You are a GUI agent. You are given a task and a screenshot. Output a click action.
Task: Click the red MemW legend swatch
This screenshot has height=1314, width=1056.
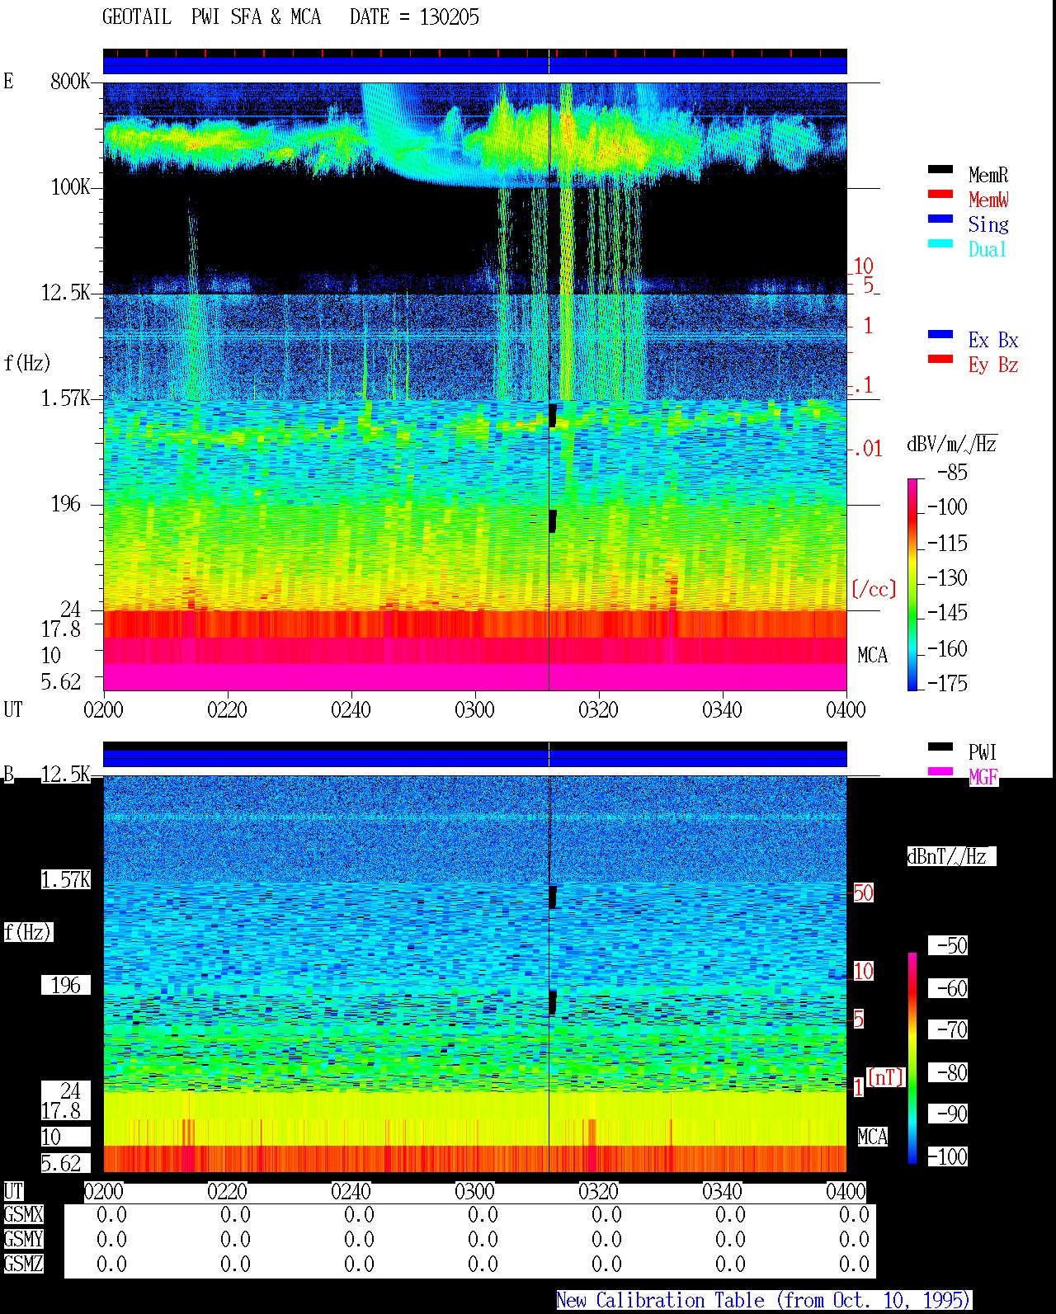(x=940, y=194)
